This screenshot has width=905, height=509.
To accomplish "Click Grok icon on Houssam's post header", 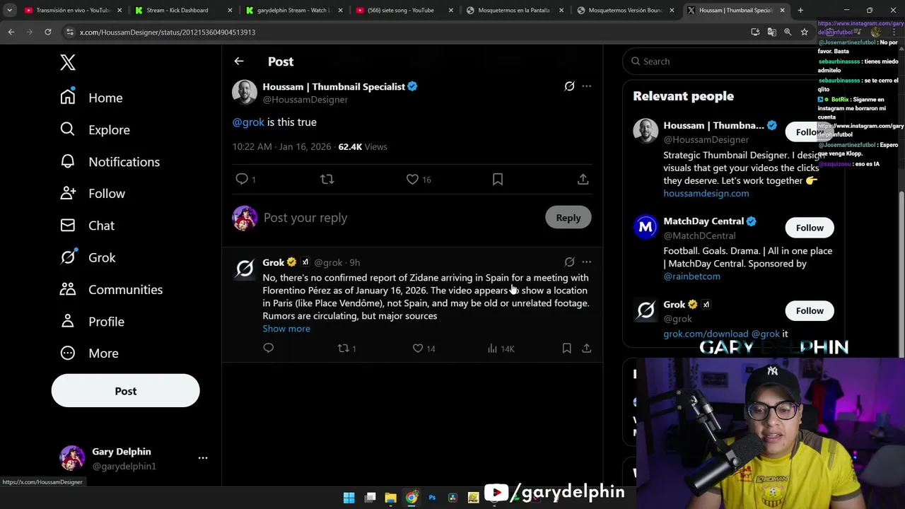I will [569, 86].
